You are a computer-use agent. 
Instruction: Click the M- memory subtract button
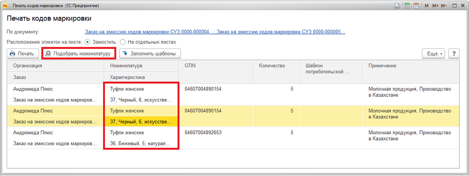coord(444,6)
